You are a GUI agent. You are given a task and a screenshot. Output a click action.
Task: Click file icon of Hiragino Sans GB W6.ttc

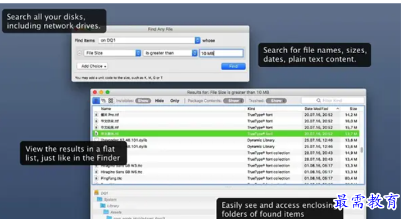coord(96,172)
